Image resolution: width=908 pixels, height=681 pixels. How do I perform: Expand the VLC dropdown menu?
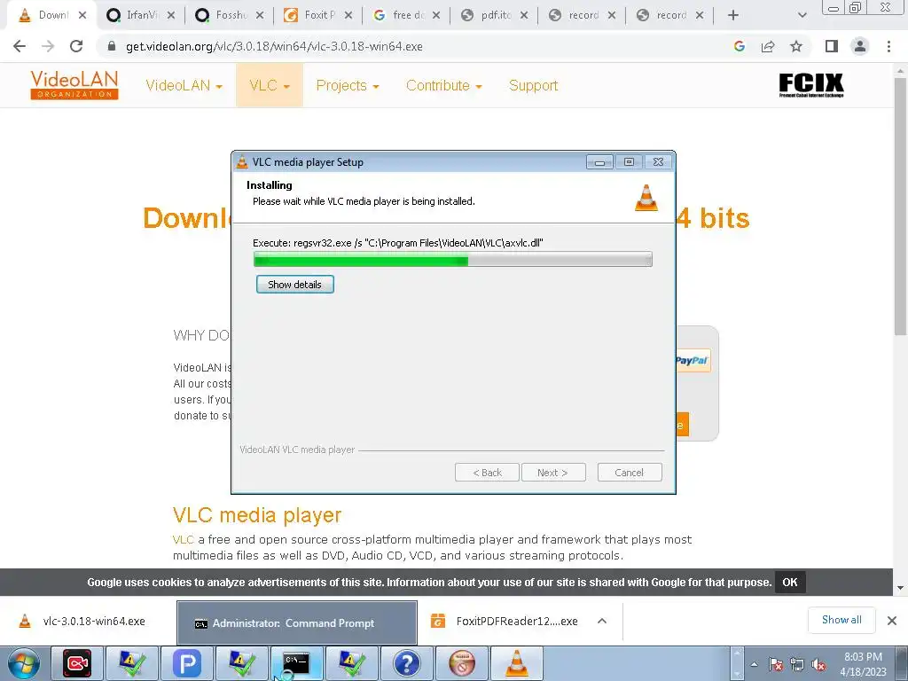pos(270,86)
